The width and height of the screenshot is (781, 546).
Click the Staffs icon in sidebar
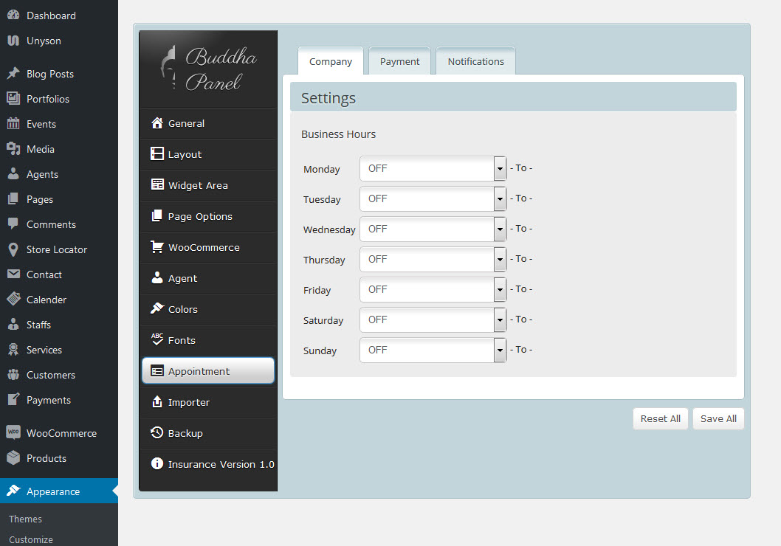(x=13, y=324)
